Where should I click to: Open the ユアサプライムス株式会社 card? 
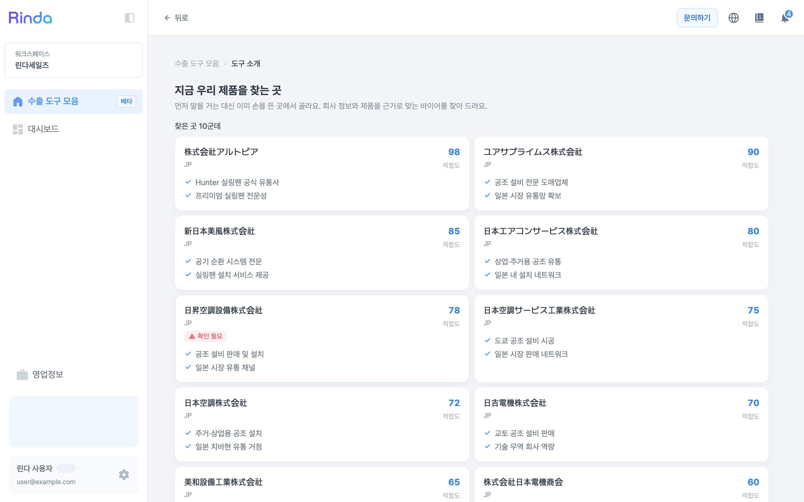(x=621, y=173)
